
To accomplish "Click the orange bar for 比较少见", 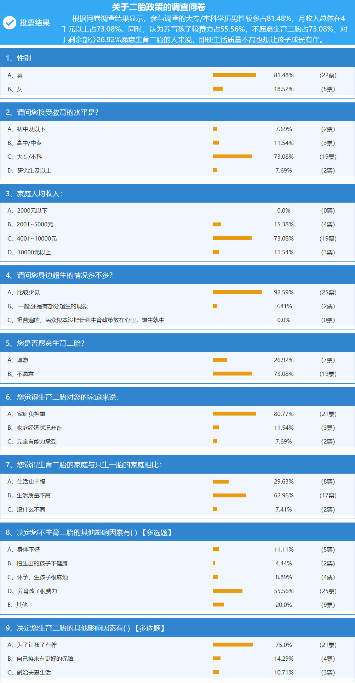I will (237, 292).
